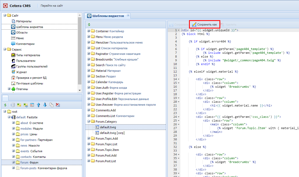299x177 pixels.
Task: Expand the Плагины tree node
Action: click(9, 89)
